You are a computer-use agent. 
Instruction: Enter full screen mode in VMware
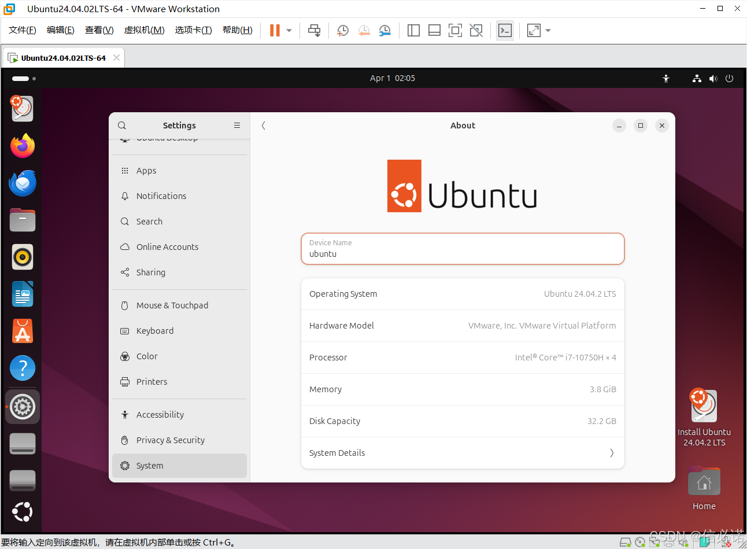(x=456, y=31)
